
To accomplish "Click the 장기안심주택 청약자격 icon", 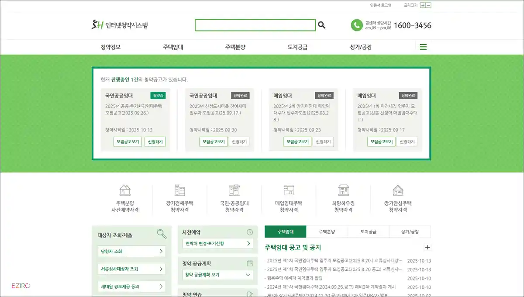I will pos(398,191).
